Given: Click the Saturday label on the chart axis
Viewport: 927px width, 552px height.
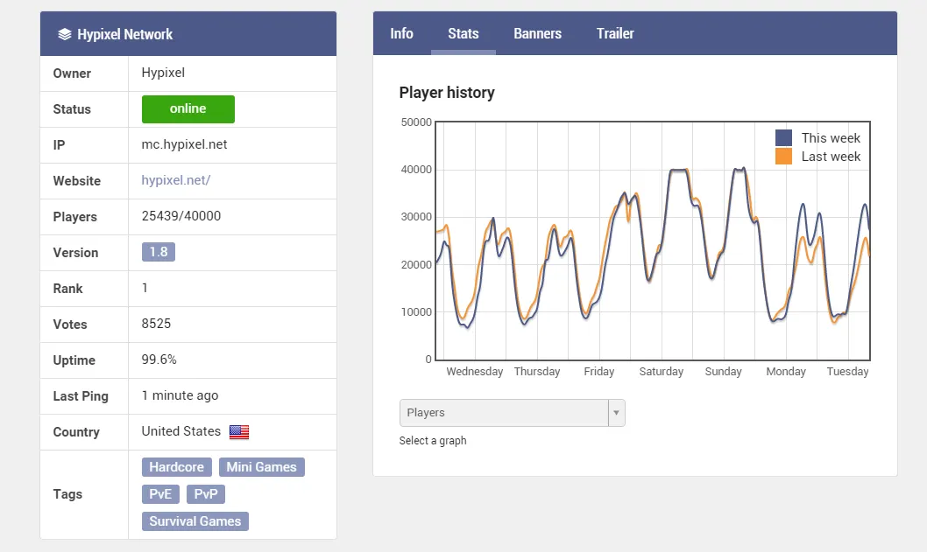Looking at the screenshot, I should (x=661, y=371).
